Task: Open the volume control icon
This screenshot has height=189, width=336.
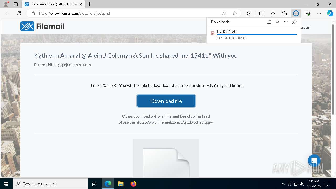Action: [302, 184]
